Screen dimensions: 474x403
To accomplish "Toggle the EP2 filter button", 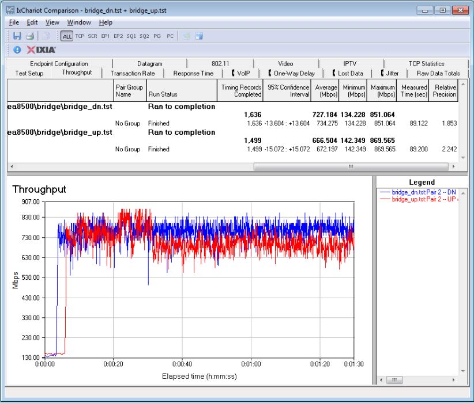I will (118, 36).
